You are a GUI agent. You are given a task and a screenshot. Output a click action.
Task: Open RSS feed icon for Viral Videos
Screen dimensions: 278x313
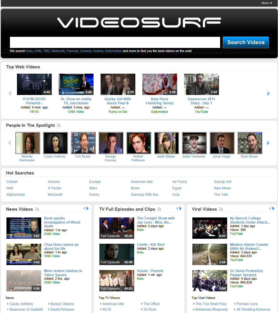(x=221, y=209)
